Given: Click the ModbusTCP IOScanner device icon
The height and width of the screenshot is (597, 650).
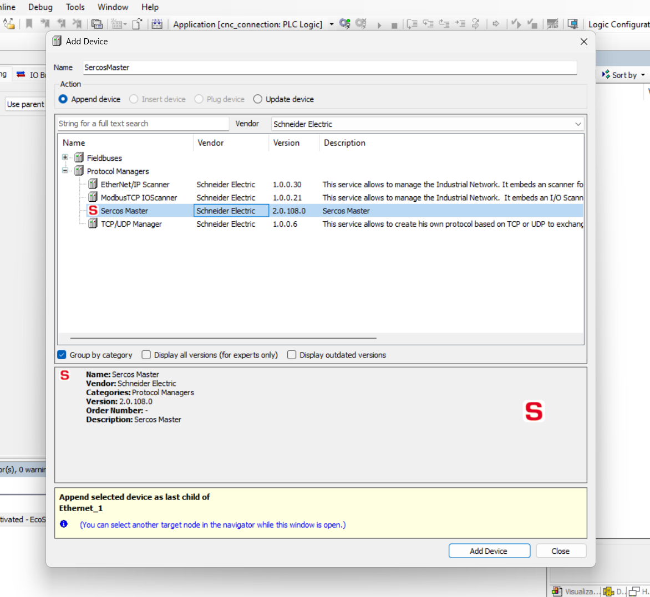Looking at the screenshot, I should point(93,197).
